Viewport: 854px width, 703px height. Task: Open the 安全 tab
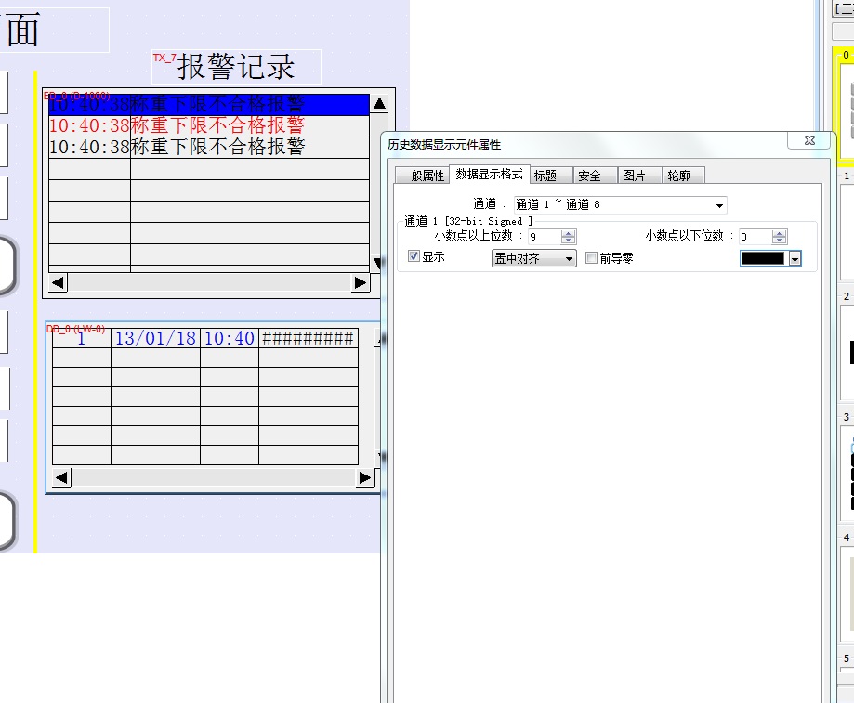coord(589,176)
